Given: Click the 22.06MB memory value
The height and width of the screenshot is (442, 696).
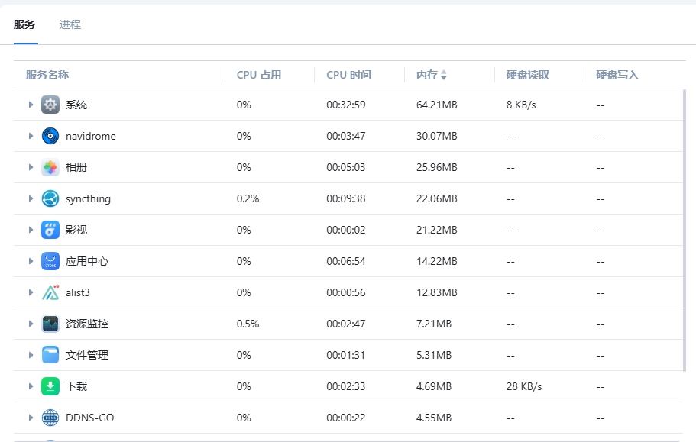Looking at the screenshot, I should tap(437, 198).
